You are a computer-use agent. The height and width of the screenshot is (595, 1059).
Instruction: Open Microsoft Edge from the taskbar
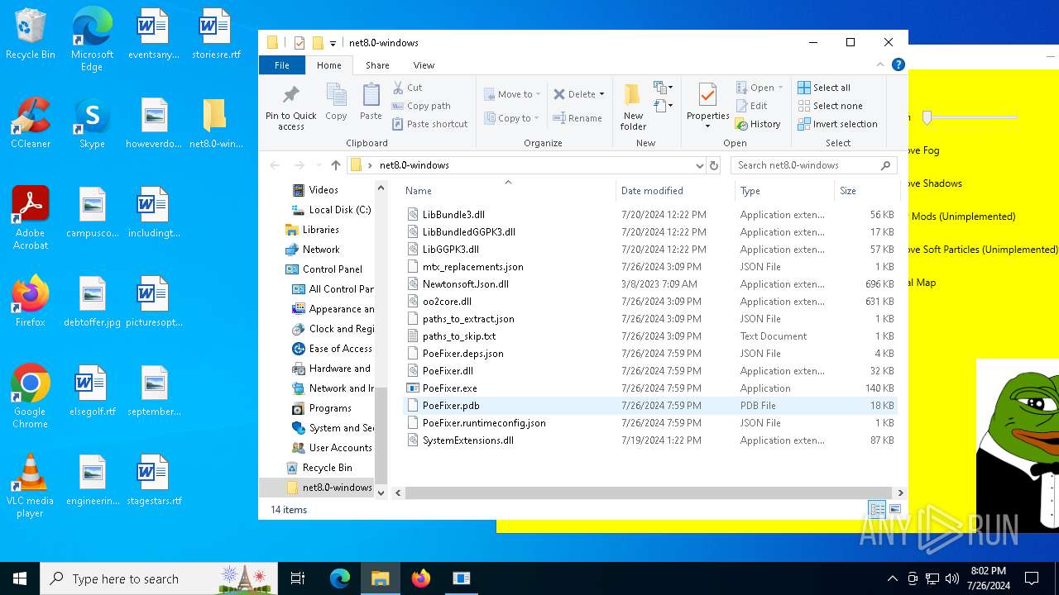pyautogui.click(x=340, y=578)
